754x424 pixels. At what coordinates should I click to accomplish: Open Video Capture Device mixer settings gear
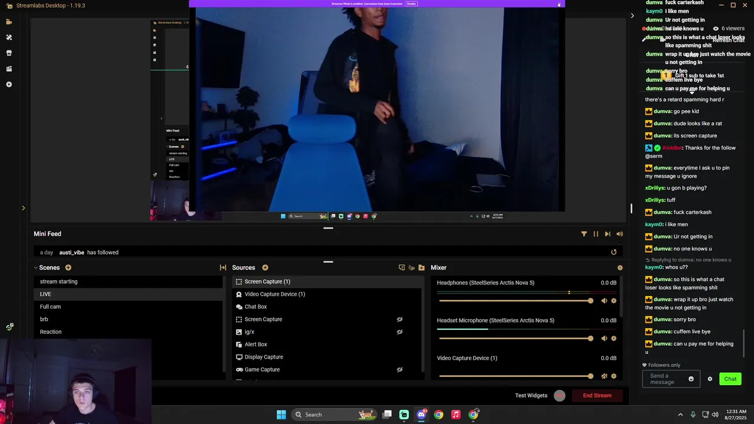pyautogui.click(x=614, y=376)
